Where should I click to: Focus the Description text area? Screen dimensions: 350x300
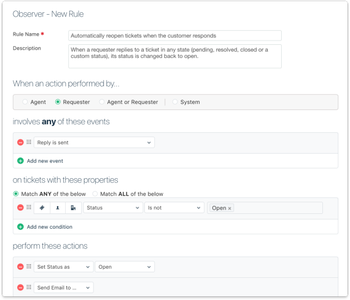click(175, 57)
